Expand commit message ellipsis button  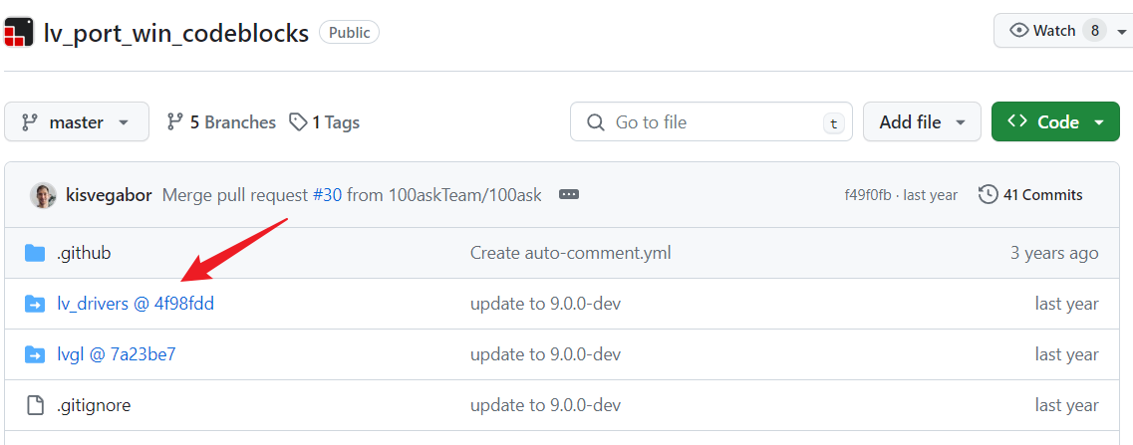tap(569, 195)
